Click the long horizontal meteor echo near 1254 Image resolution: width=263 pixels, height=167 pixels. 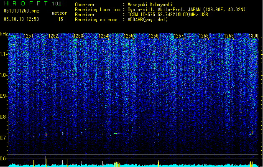tap(117, 134)
